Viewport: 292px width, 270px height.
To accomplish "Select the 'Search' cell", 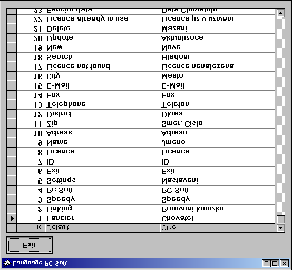I will (102, 57).
